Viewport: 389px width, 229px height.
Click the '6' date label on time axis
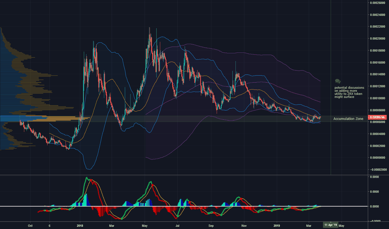[50, 226]
